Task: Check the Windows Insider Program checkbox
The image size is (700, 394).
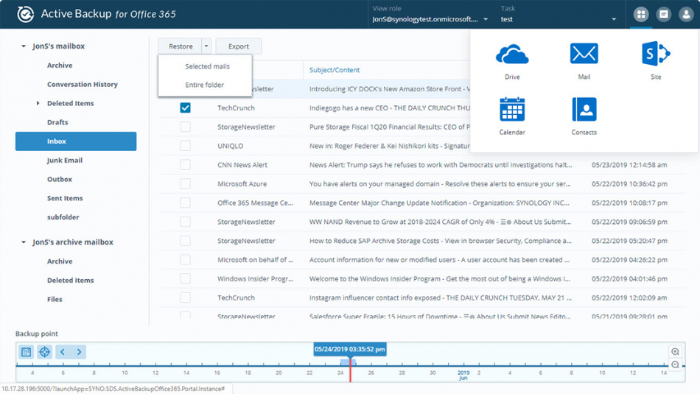Action: pos(185,278)
